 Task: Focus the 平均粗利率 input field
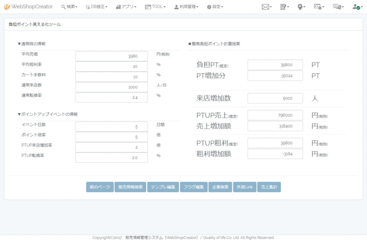[112, 67]
